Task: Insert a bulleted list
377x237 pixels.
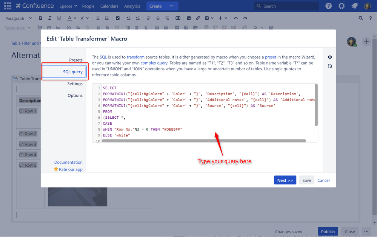Action: (97, 18)
